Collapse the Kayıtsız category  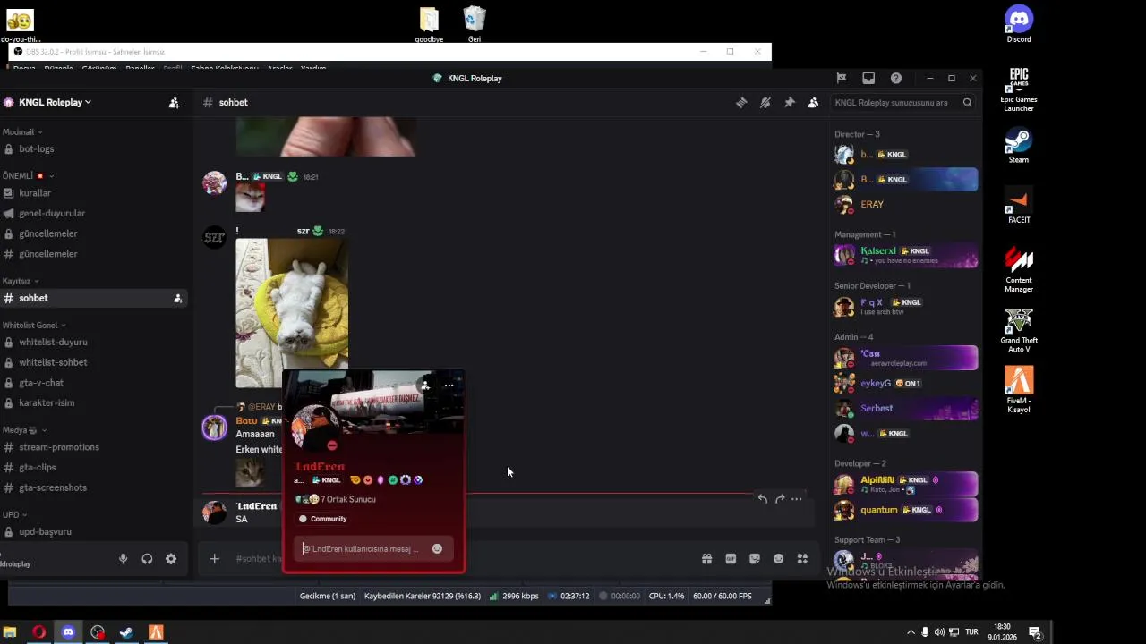[21, 281]
